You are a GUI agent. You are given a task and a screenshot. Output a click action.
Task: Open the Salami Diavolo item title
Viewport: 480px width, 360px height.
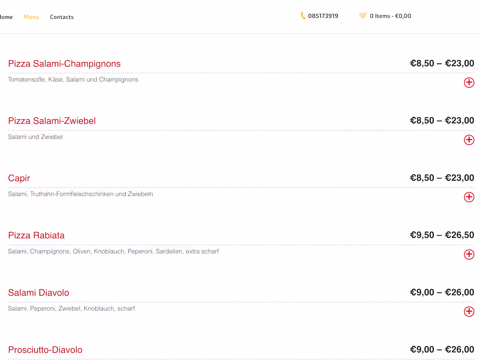(38, 293)
